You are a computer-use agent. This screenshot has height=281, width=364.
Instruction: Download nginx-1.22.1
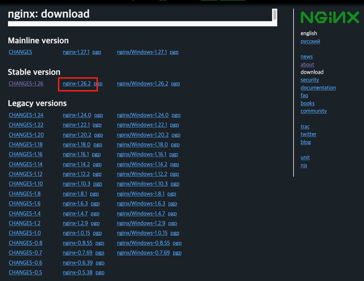tap(76, 125)
